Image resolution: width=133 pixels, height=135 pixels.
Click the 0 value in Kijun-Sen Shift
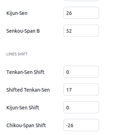point(67,108)
